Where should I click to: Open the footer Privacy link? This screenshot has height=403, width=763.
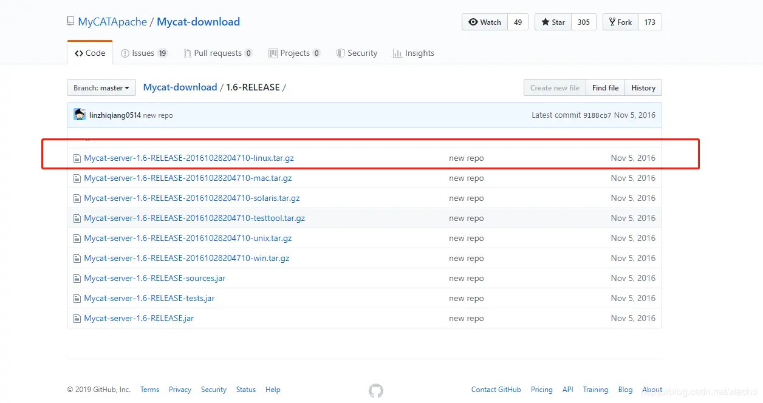coord(180,390)
